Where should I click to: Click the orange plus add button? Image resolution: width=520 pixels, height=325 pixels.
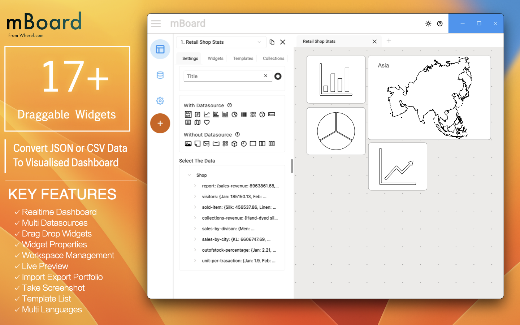160,123
